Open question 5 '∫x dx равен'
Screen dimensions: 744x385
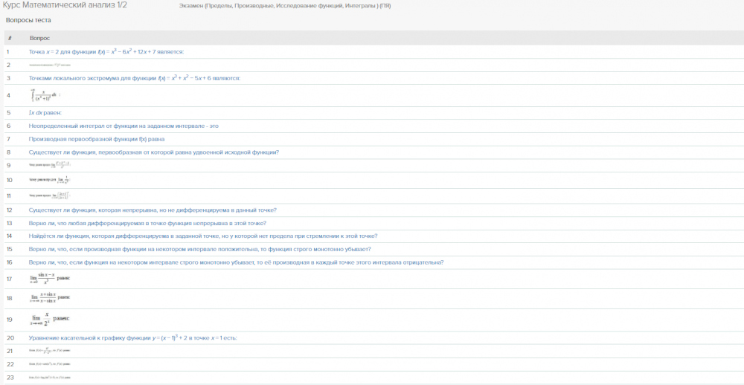[x=45, y=113]
